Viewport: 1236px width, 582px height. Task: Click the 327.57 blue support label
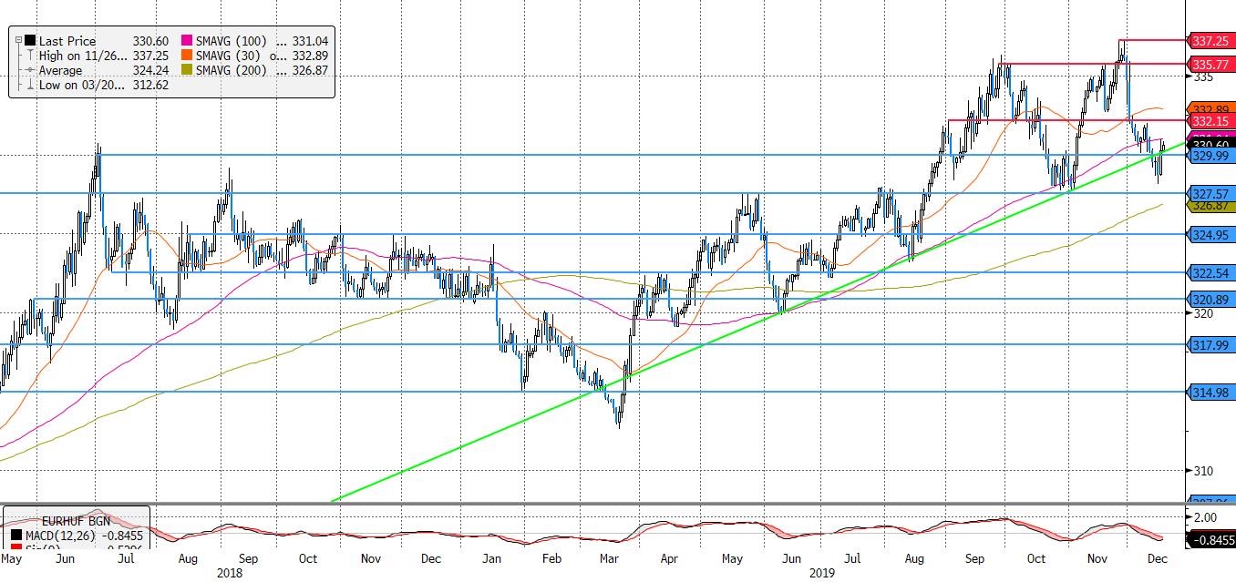pyautogui.click(x=1211, y=193)
